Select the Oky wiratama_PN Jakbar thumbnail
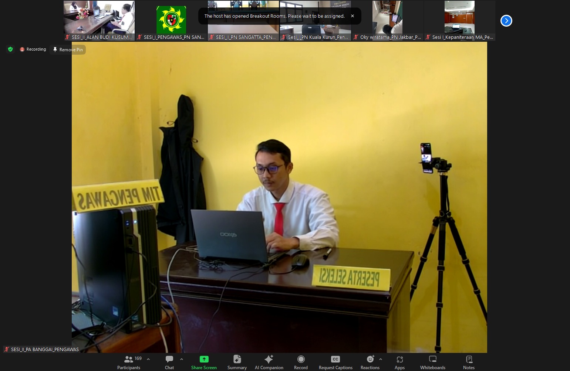 [x=387, y=20]
